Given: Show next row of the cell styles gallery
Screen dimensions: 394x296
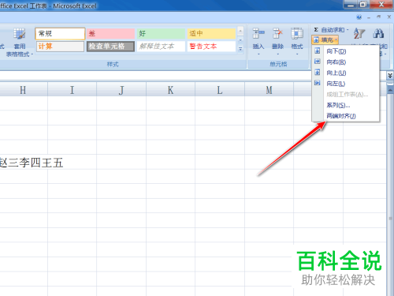Looking at the screenshot, I should pyautogui.click(x=240, y=40).
